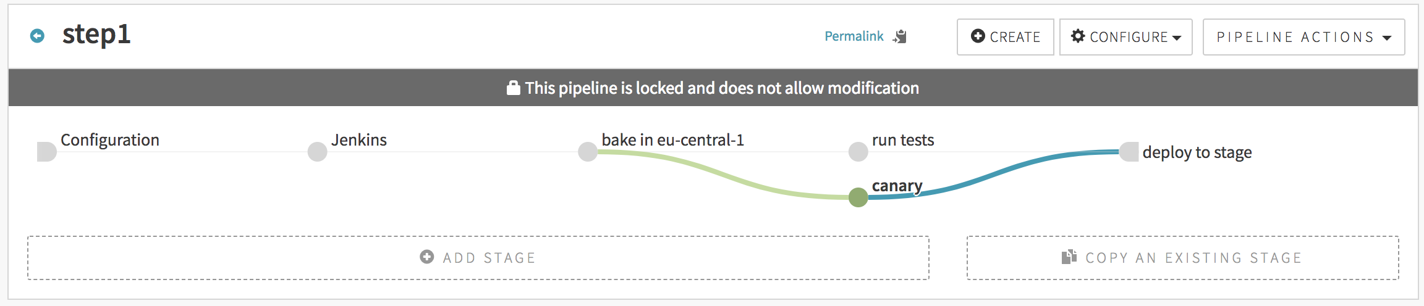This screenshot has height=306, width=1424.
Task: Click the plus icon on Create button
Action: [x=978, y=36]
